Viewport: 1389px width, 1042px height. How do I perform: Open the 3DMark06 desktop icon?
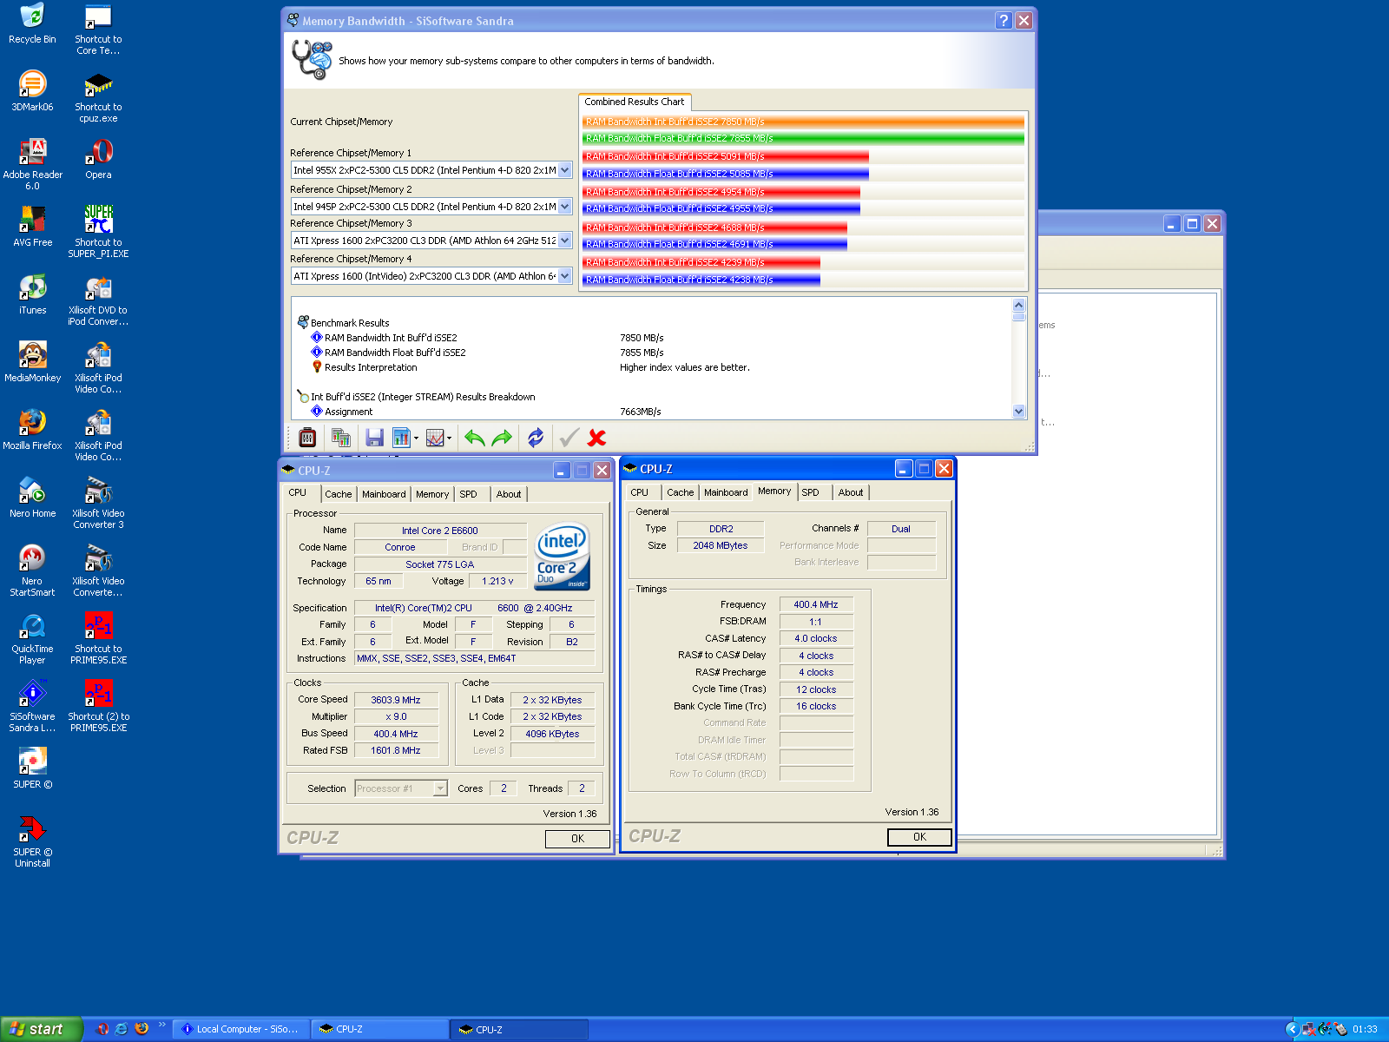coord(32,91)
